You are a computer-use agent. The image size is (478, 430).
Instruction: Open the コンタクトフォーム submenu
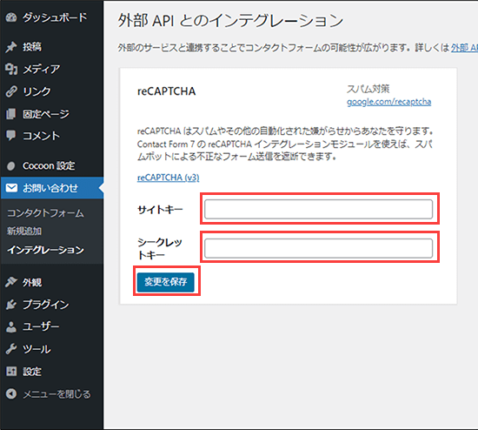click(x=45, y=213)
